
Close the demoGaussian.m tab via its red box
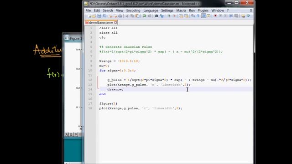point(115,22)
